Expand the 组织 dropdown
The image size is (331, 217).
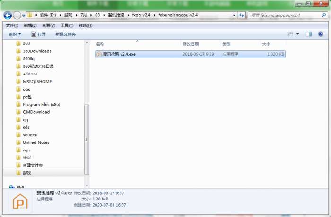(x=15, y=34)
